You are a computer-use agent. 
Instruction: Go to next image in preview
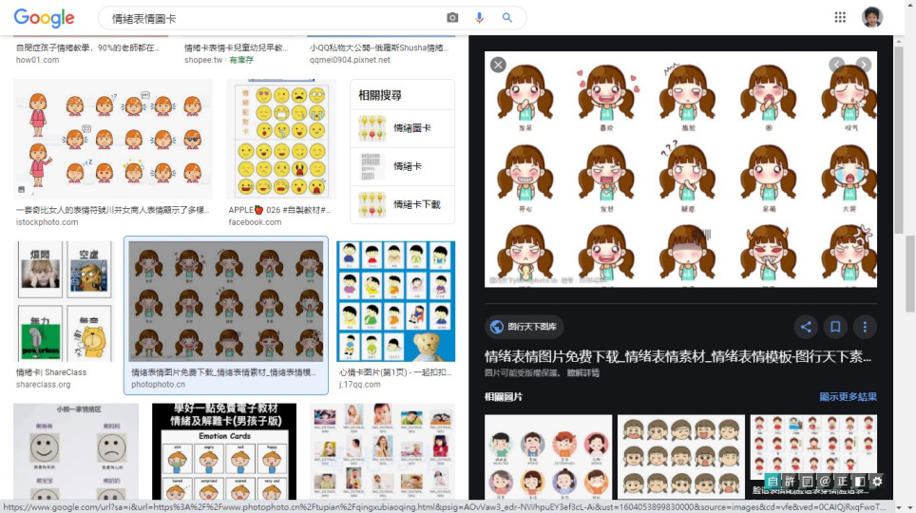[x=863, y=65]
